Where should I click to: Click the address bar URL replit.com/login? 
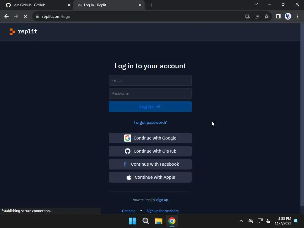click(57, 17)
